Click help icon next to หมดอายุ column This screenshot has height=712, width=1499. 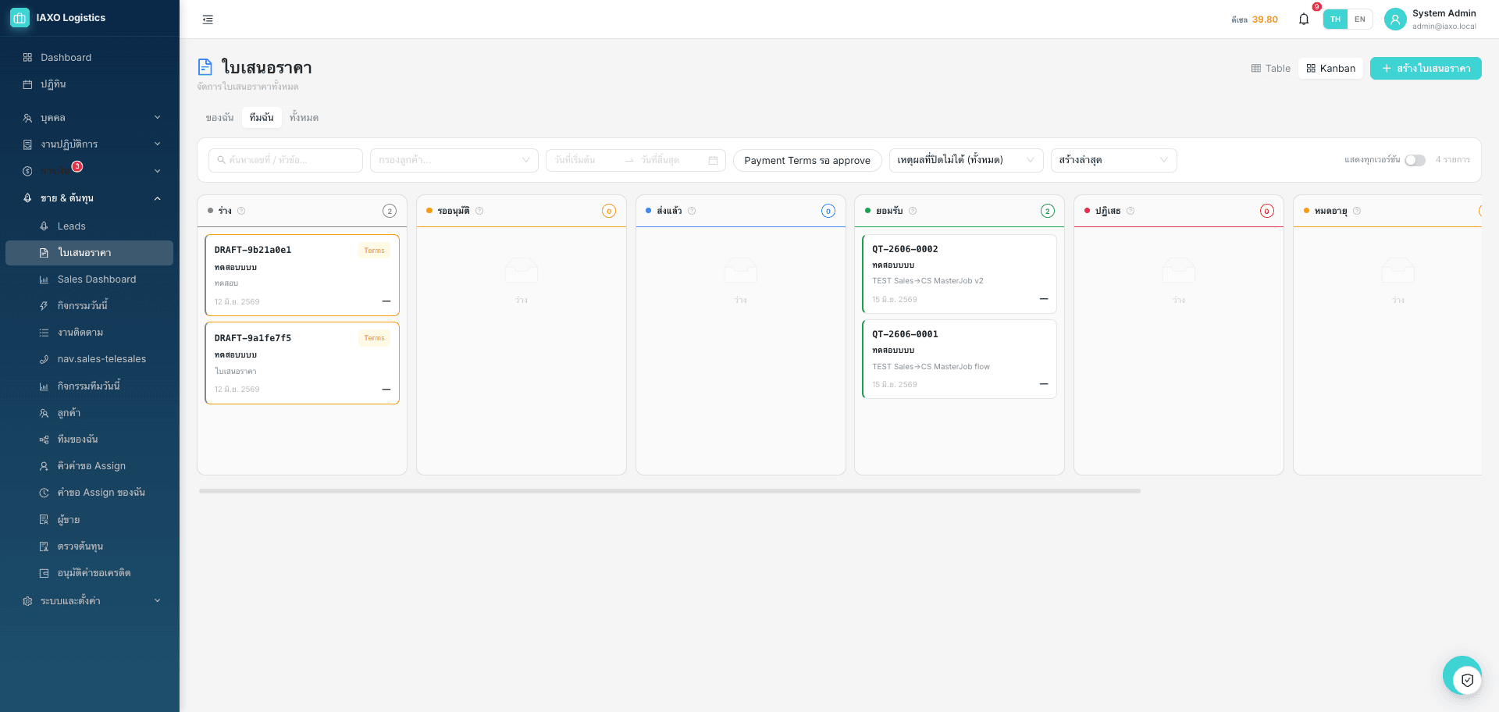(1357, 211)
